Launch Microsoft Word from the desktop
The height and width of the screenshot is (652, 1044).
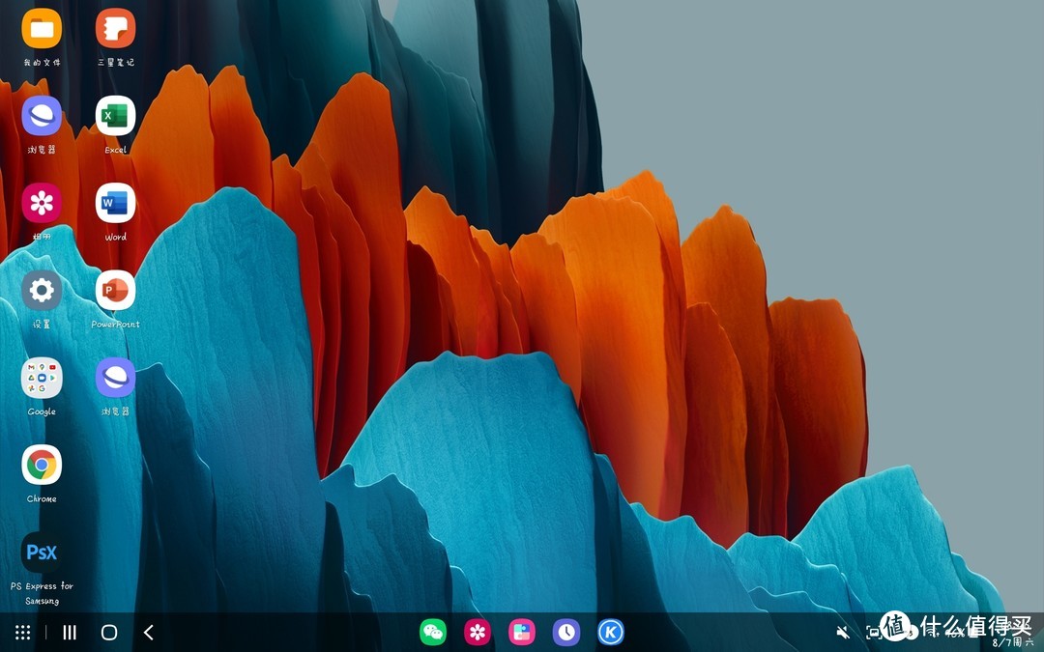115,203
